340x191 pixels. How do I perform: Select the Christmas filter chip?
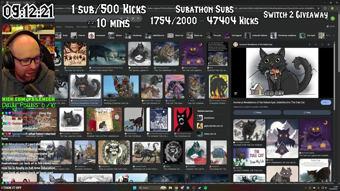point(134,35)
